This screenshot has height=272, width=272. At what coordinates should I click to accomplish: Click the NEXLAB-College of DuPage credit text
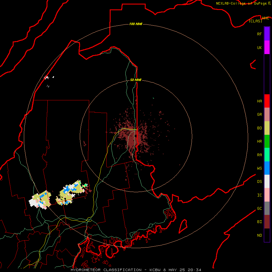[241, 3]
